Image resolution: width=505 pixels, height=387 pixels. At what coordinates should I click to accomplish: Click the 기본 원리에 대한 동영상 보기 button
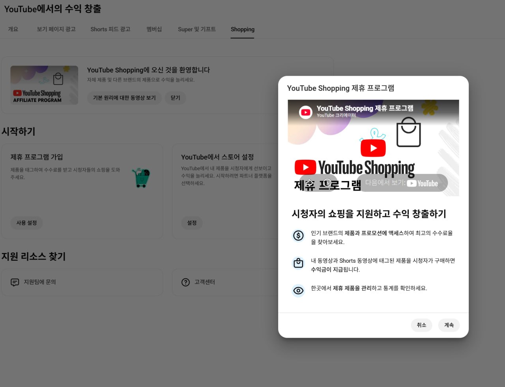coord(124,98)
